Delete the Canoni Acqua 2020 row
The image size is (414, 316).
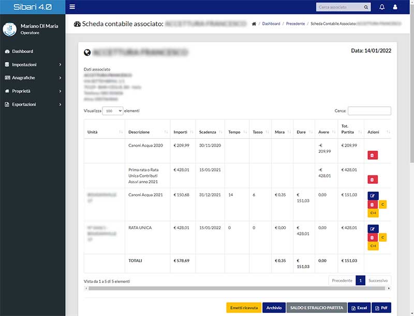(x=373, y=155)
